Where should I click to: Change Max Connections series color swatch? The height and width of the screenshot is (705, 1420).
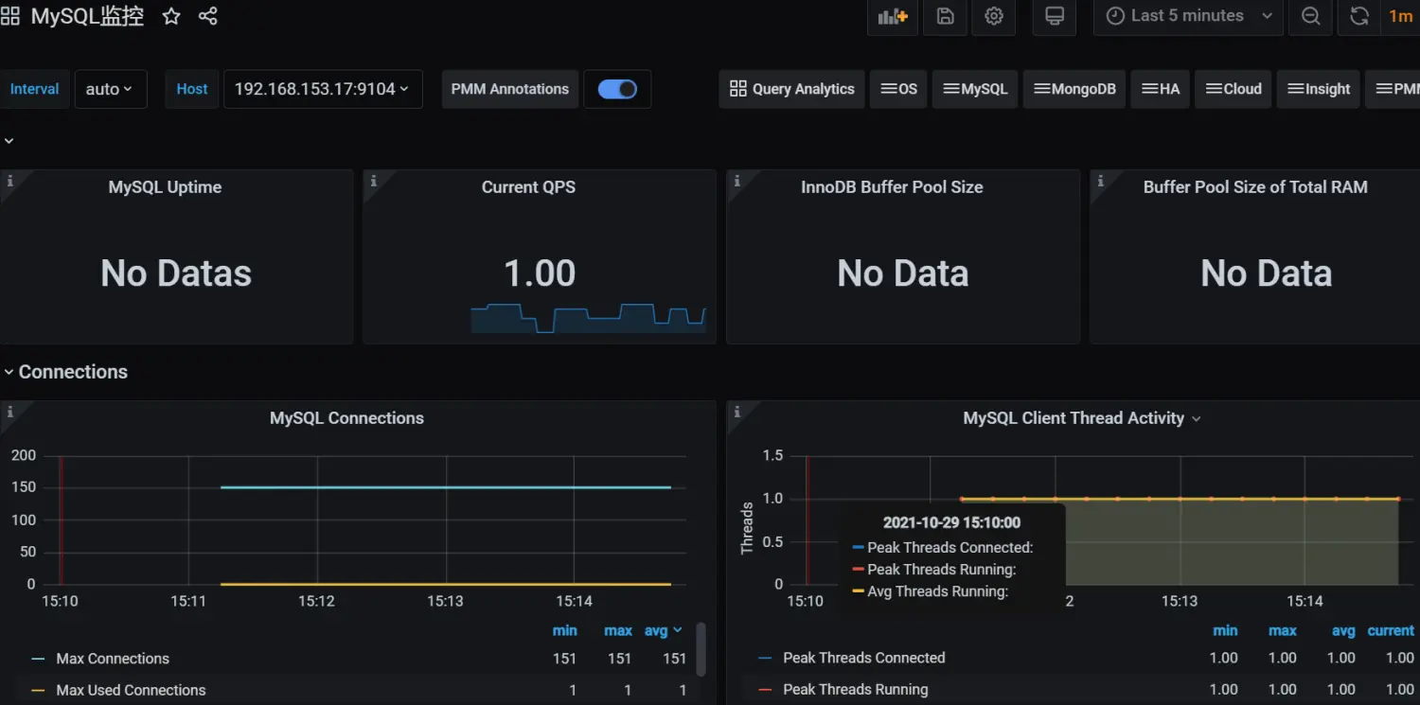point(38,659)
